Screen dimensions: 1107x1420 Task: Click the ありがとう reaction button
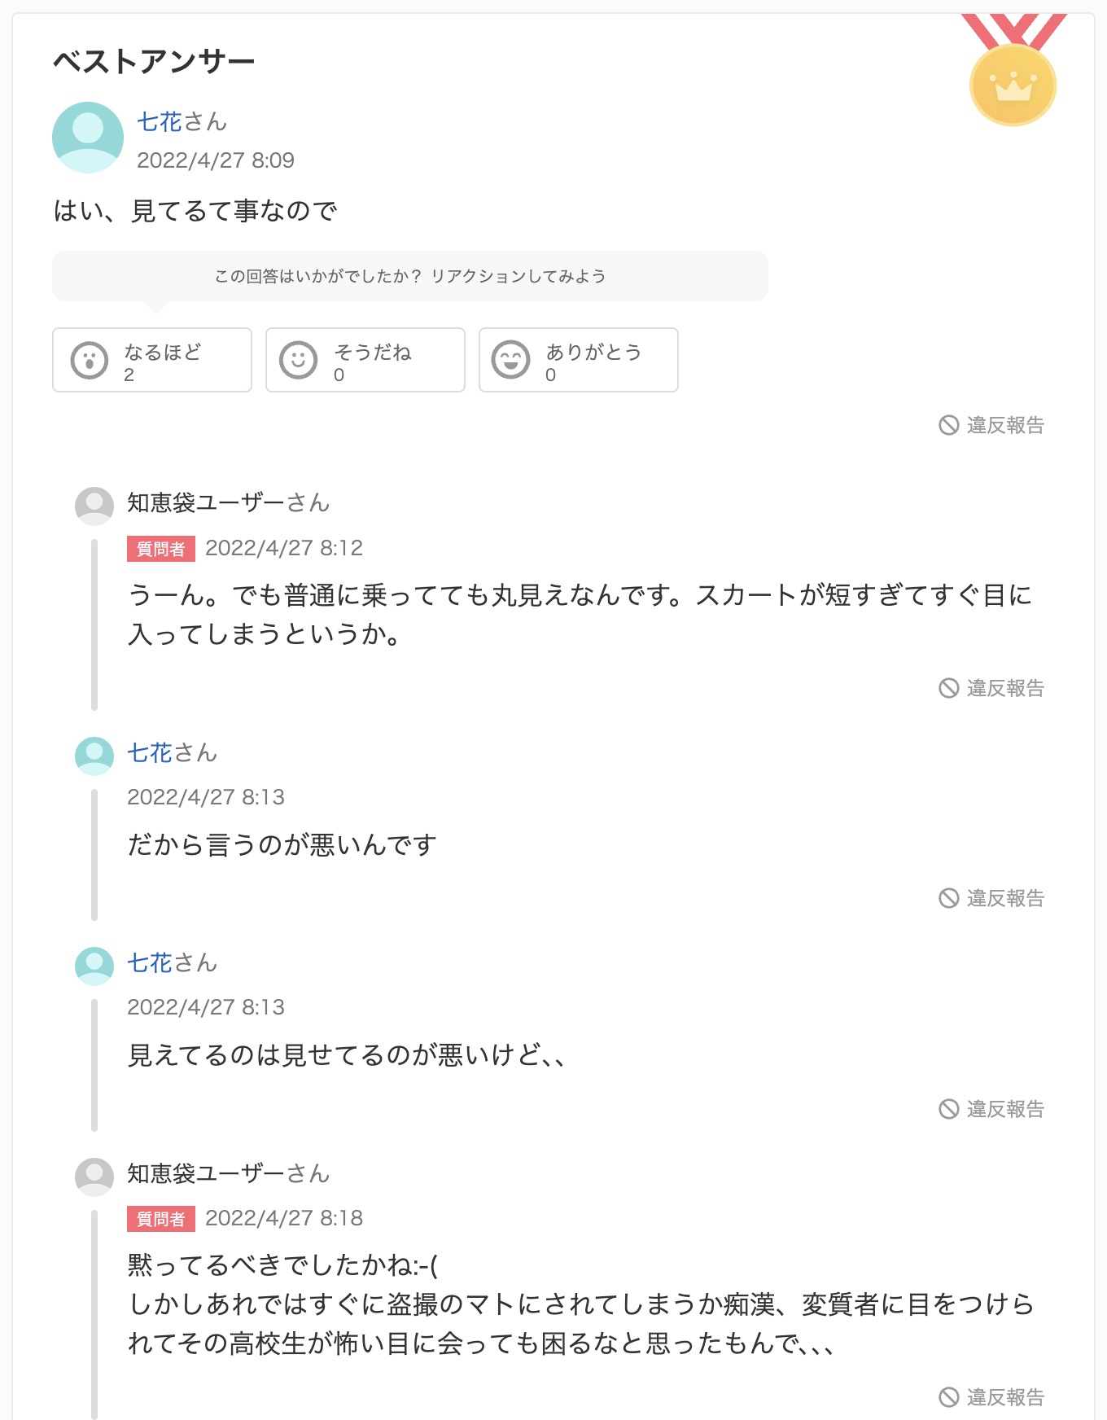579,360
